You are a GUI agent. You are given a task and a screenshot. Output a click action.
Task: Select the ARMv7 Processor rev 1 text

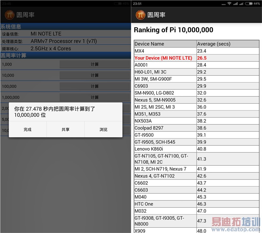click(64, 41)
